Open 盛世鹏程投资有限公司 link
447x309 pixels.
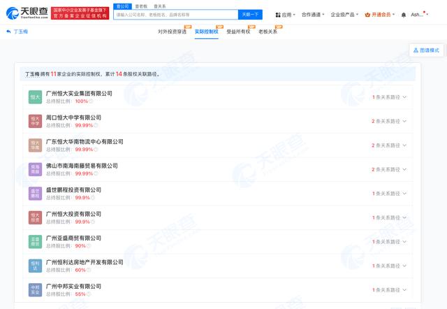coord(73,189)
